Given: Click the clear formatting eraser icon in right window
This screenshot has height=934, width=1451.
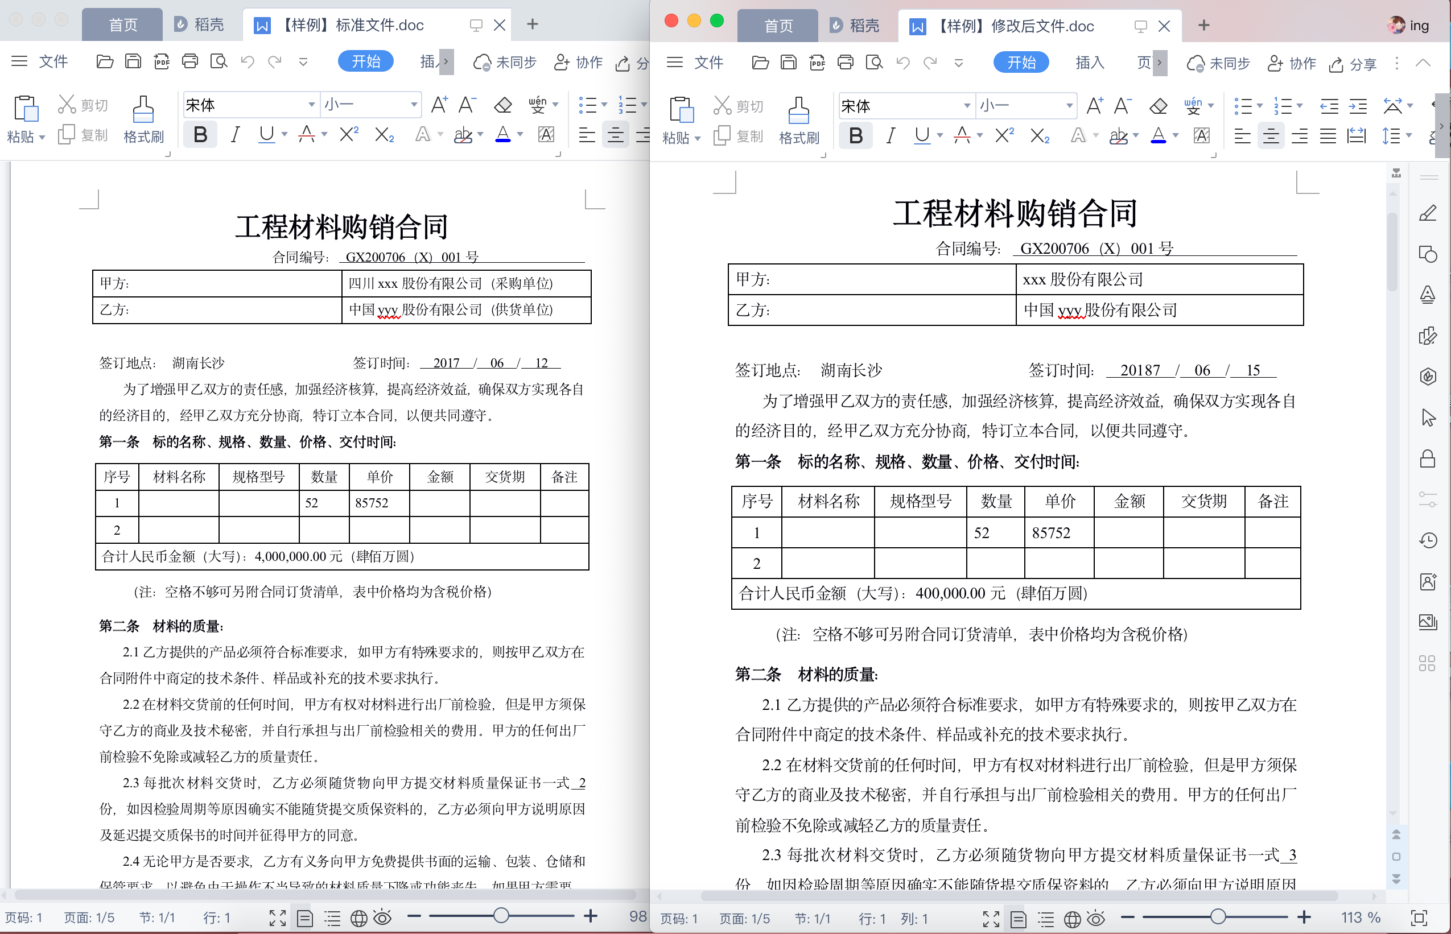Looking at the screenshot, I should (x=1158, y=106).
